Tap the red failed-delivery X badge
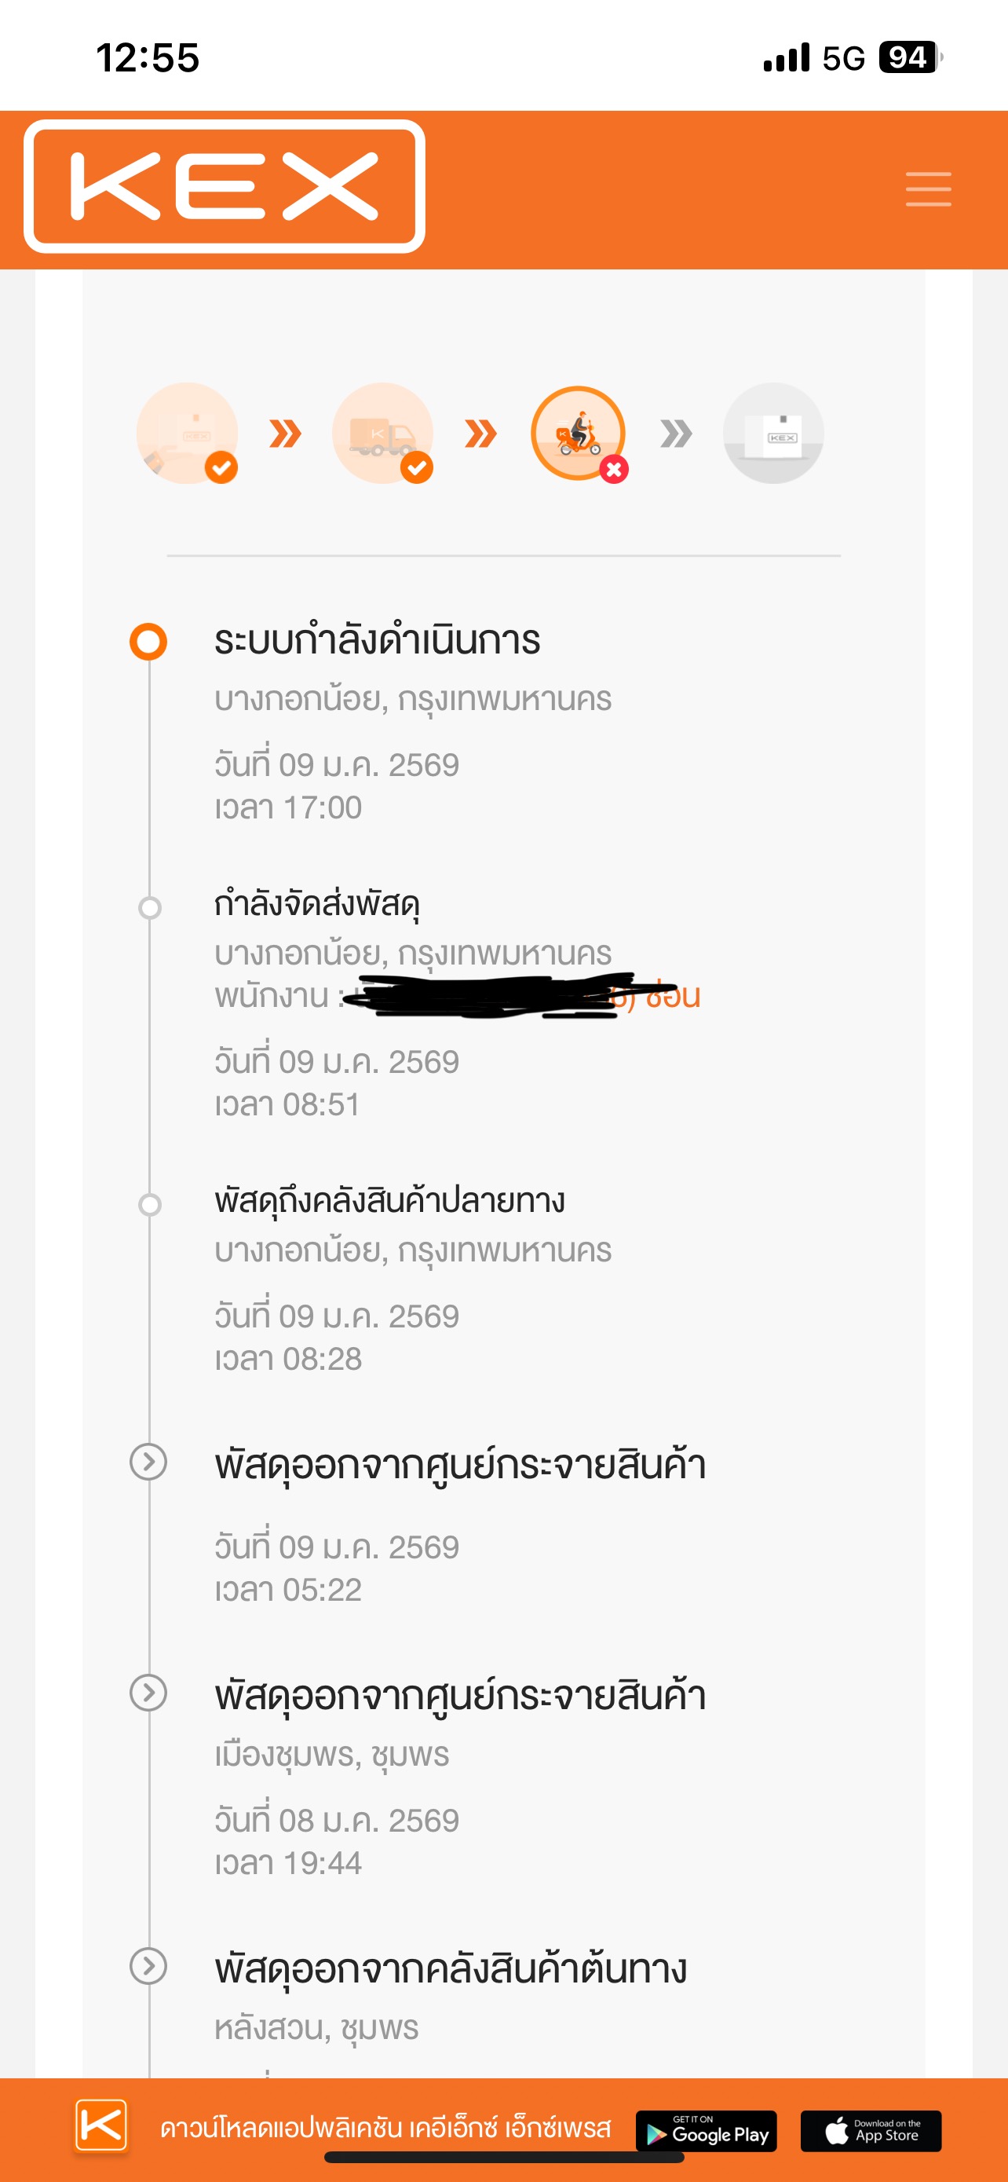1008x2182 pixels. pos(615,469)
